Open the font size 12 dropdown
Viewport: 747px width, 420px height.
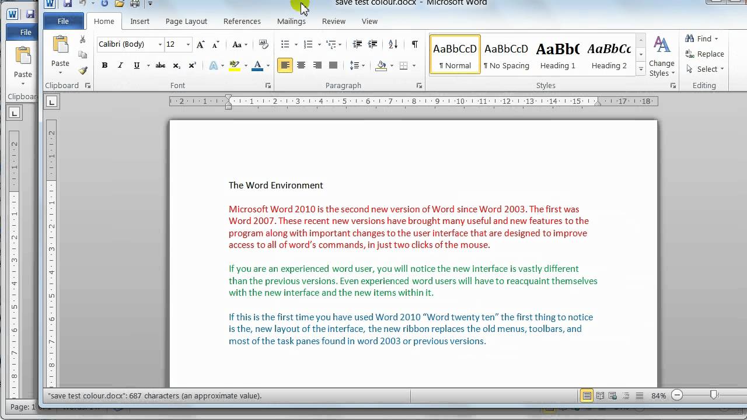tap(188, 44)
